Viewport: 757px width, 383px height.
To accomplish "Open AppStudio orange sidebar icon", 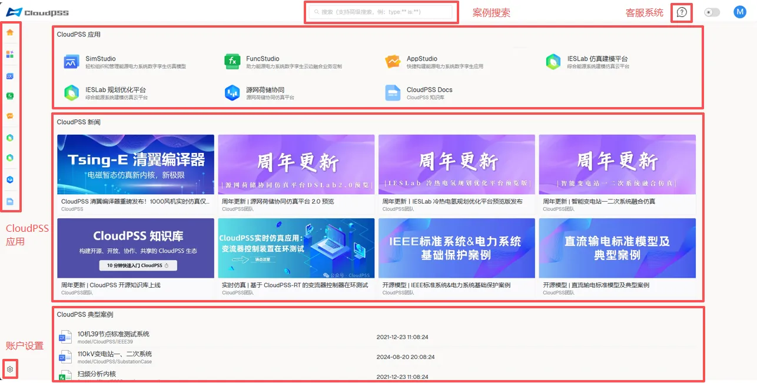I will [x=10, y=116].
